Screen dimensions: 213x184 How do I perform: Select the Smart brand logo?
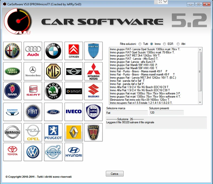(74, 91)
